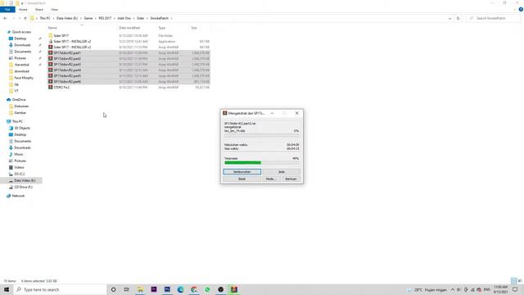Pause extraction with the Jeda button
Viewport: 524px width, 295px height.
(x=282, y=171)
